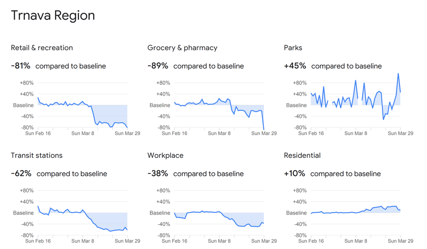Select the +45% parks change value
Viewport: 427px width, 249px height.
295,66
